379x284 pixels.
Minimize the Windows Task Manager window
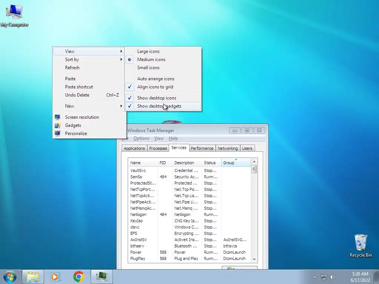[235, 131]
